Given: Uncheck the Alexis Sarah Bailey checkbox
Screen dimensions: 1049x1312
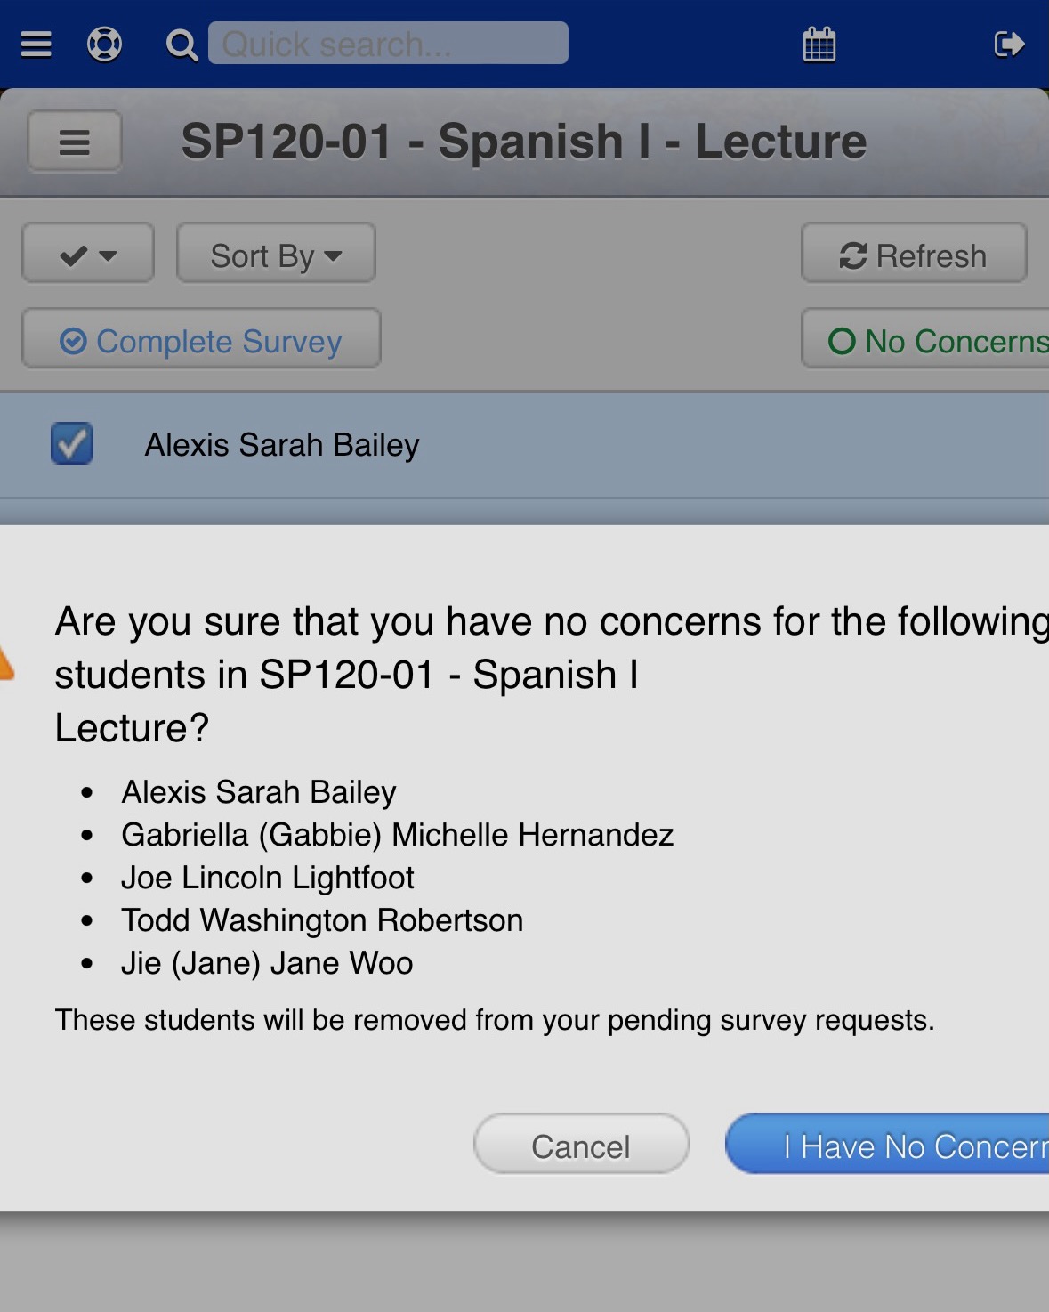Looking at the screenshot, I should click(72, 443).
